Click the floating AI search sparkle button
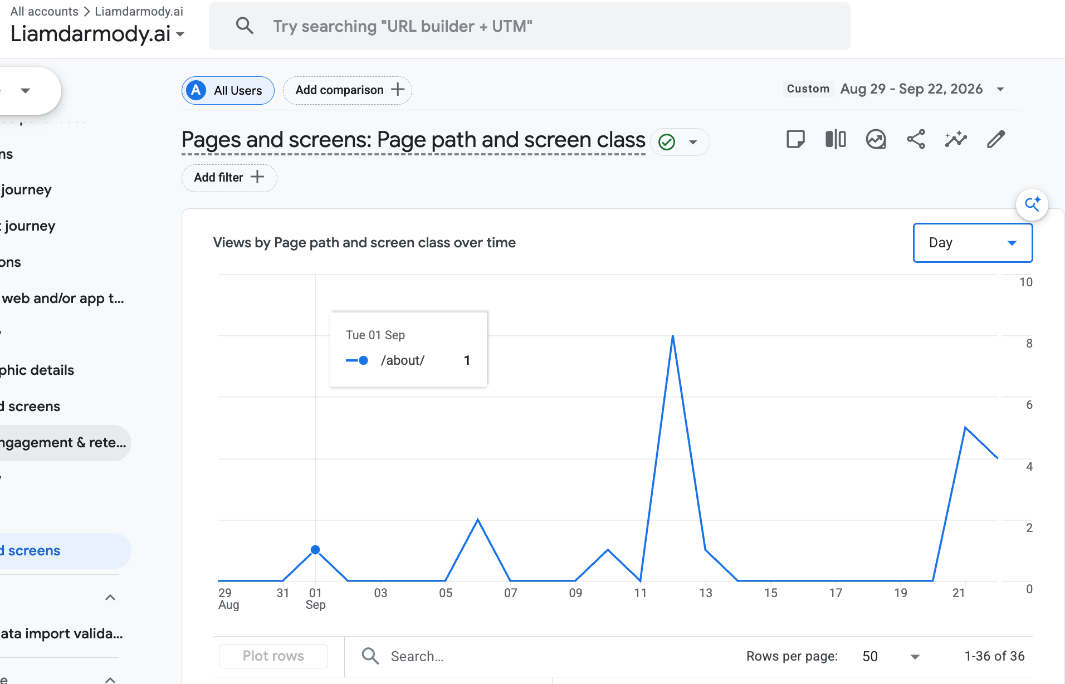 coord(1032,204)
